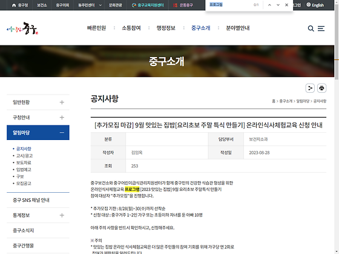This screenshot has height=254, width=339.
Task: Click the 홈 breadcrumb link
Action: [x=274, y=101]
